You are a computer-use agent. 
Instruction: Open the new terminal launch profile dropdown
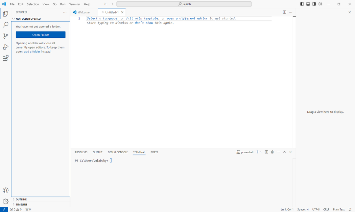click(261, 152)
